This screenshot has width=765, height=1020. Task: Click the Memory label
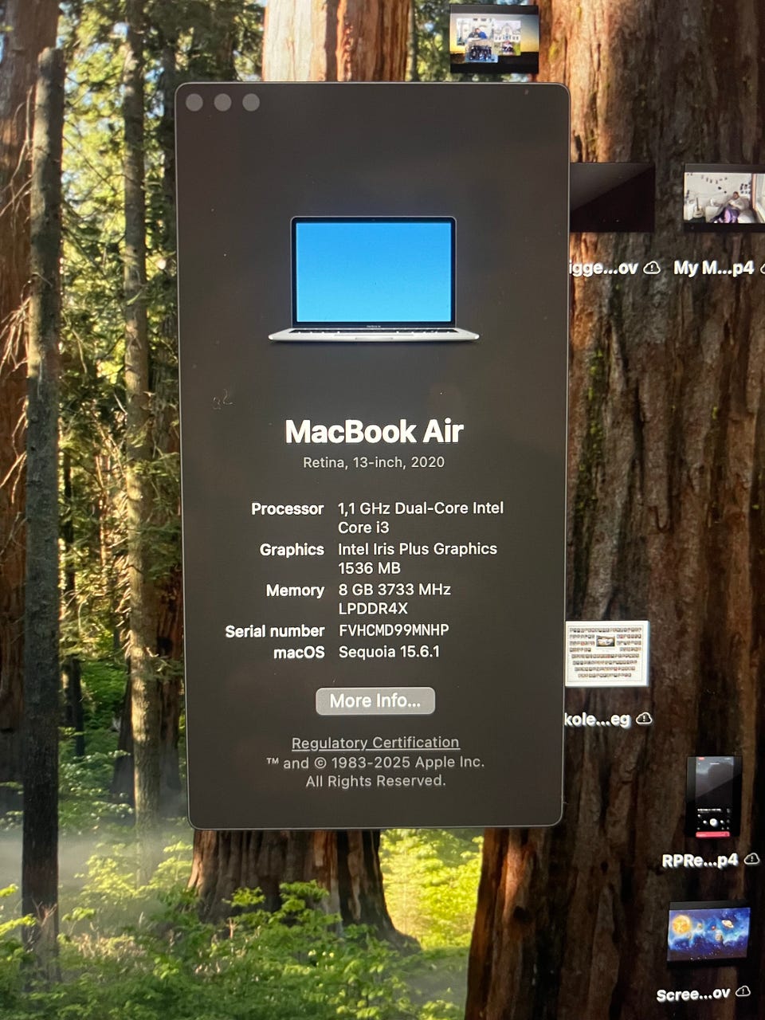[295, 590]
